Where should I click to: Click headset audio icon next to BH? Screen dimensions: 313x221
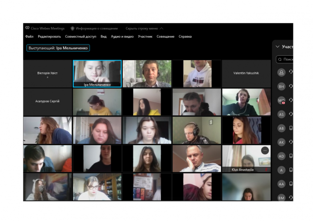point(291,86)
